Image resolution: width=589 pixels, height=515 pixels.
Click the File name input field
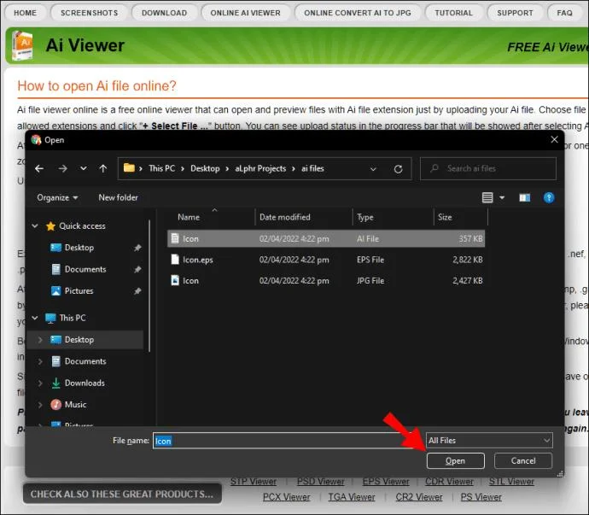[289, 441]
